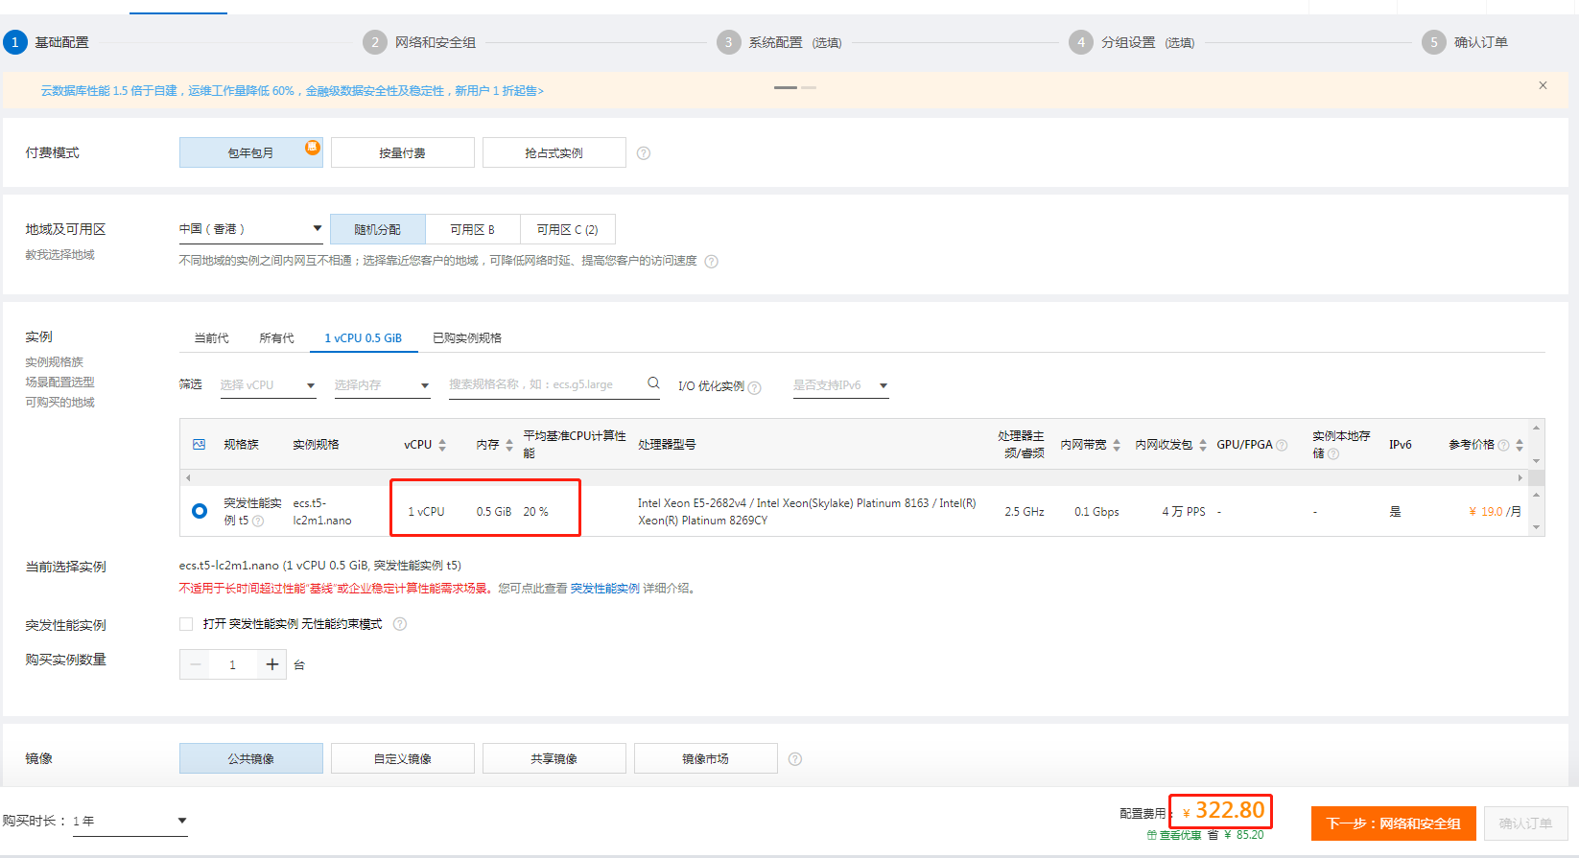Viewport: 1579px width, 858px height.
Task: Switch to 已购实例规格 tab
Action: [x=467, y=338]
